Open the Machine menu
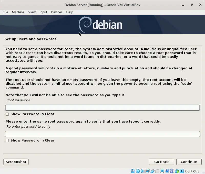 [x=18, y=12]
